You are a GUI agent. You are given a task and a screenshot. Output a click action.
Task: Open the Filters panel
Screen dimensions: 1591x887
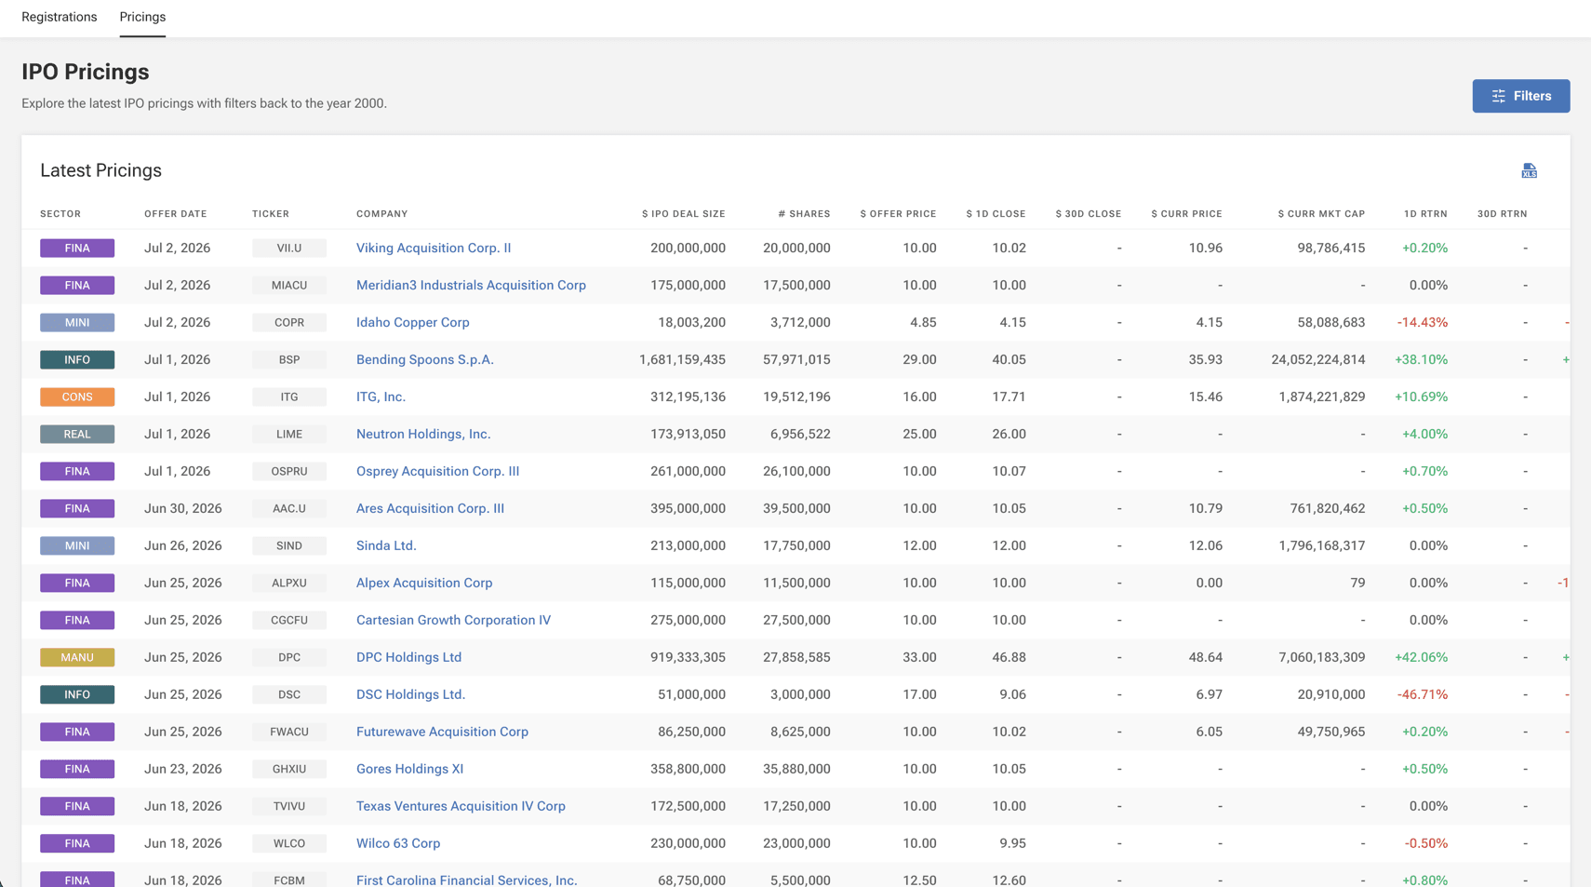pyautogui.click(x=1520, y=96)
